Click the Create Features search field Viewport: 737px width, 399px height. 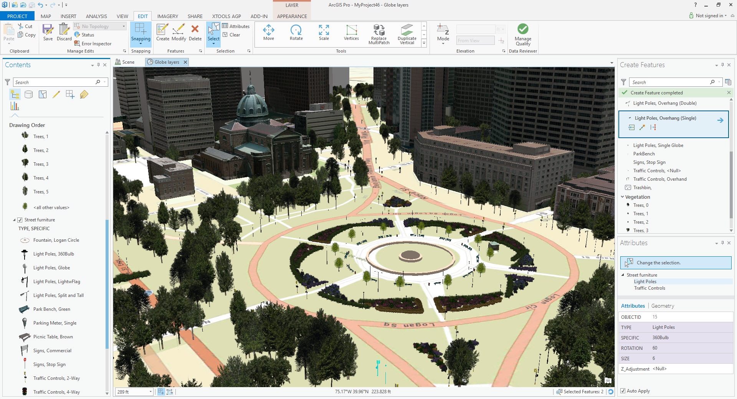[671, 82]
